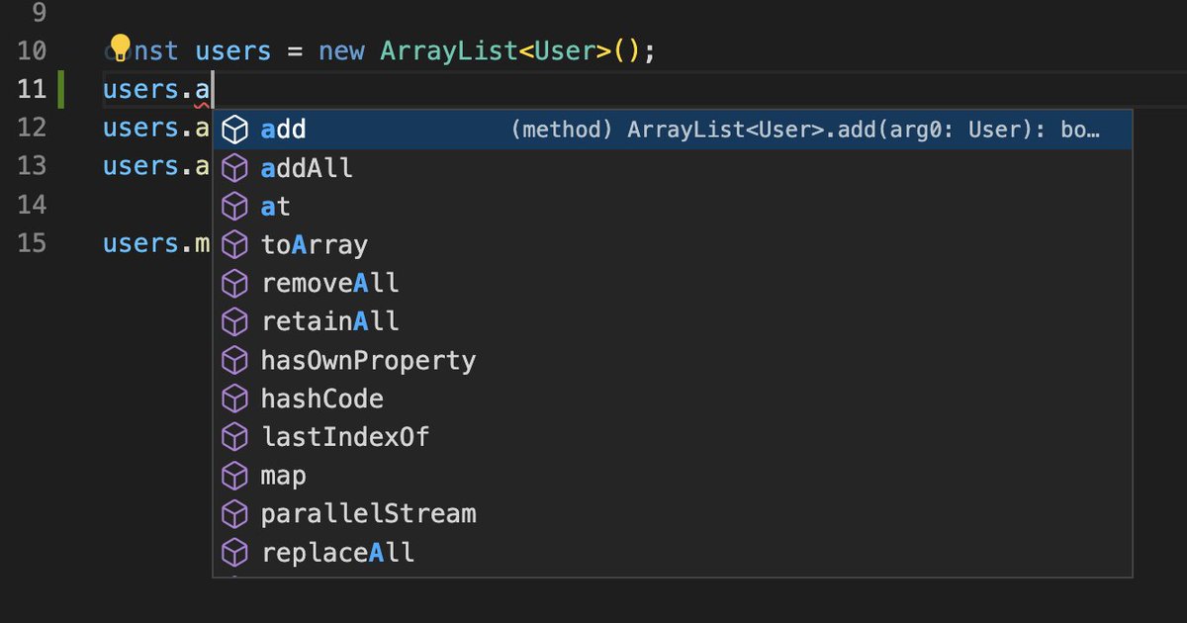Screen dimensions: 1187x623
Task: Select "addAll" from the completion list
Action: tap(306, 167)
